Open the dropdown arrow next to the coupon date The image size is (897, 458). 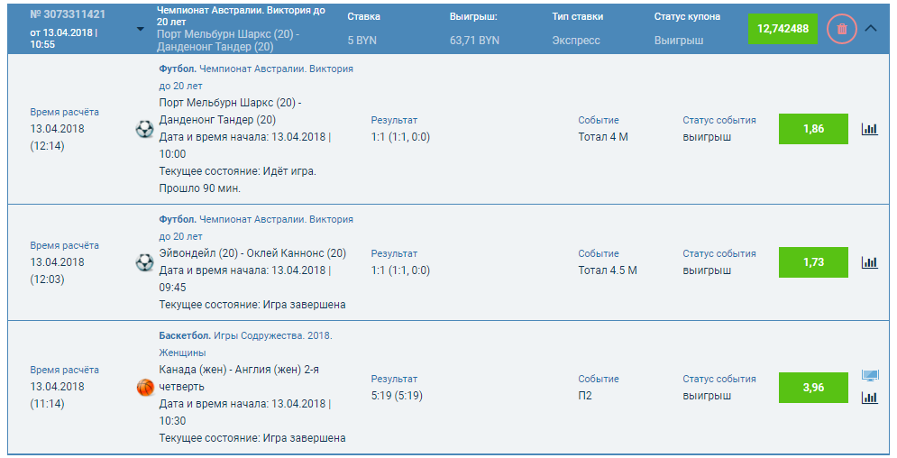(140, 29)
